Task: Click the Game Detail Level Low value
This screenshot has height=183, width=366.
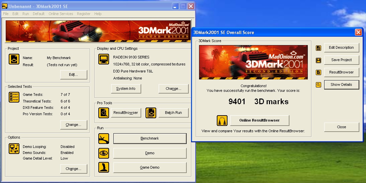Action: [65, 158]
